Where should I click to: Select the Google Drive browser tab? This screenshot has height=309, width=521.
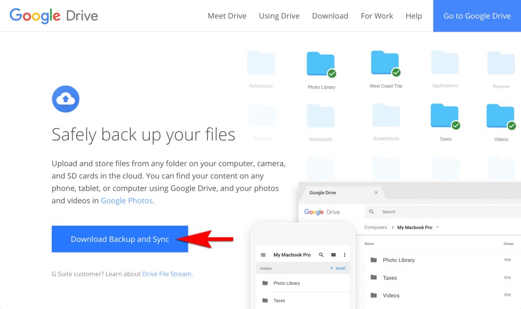point(323,193)
